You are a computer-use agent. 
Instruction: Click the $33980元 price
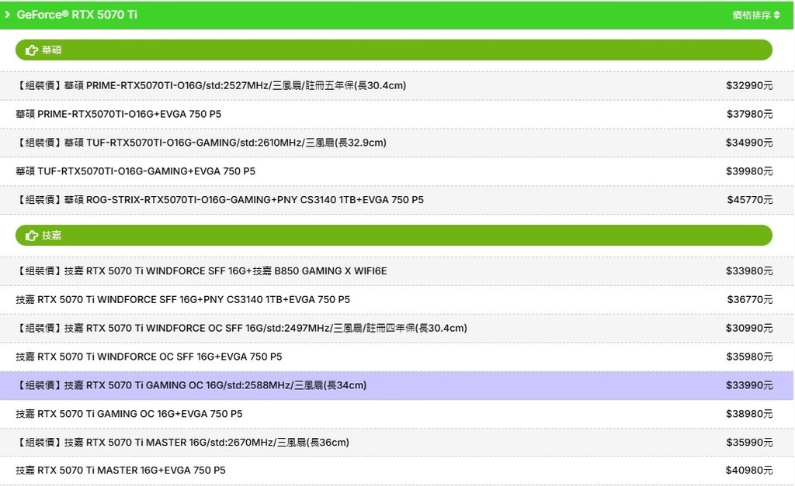749,271
